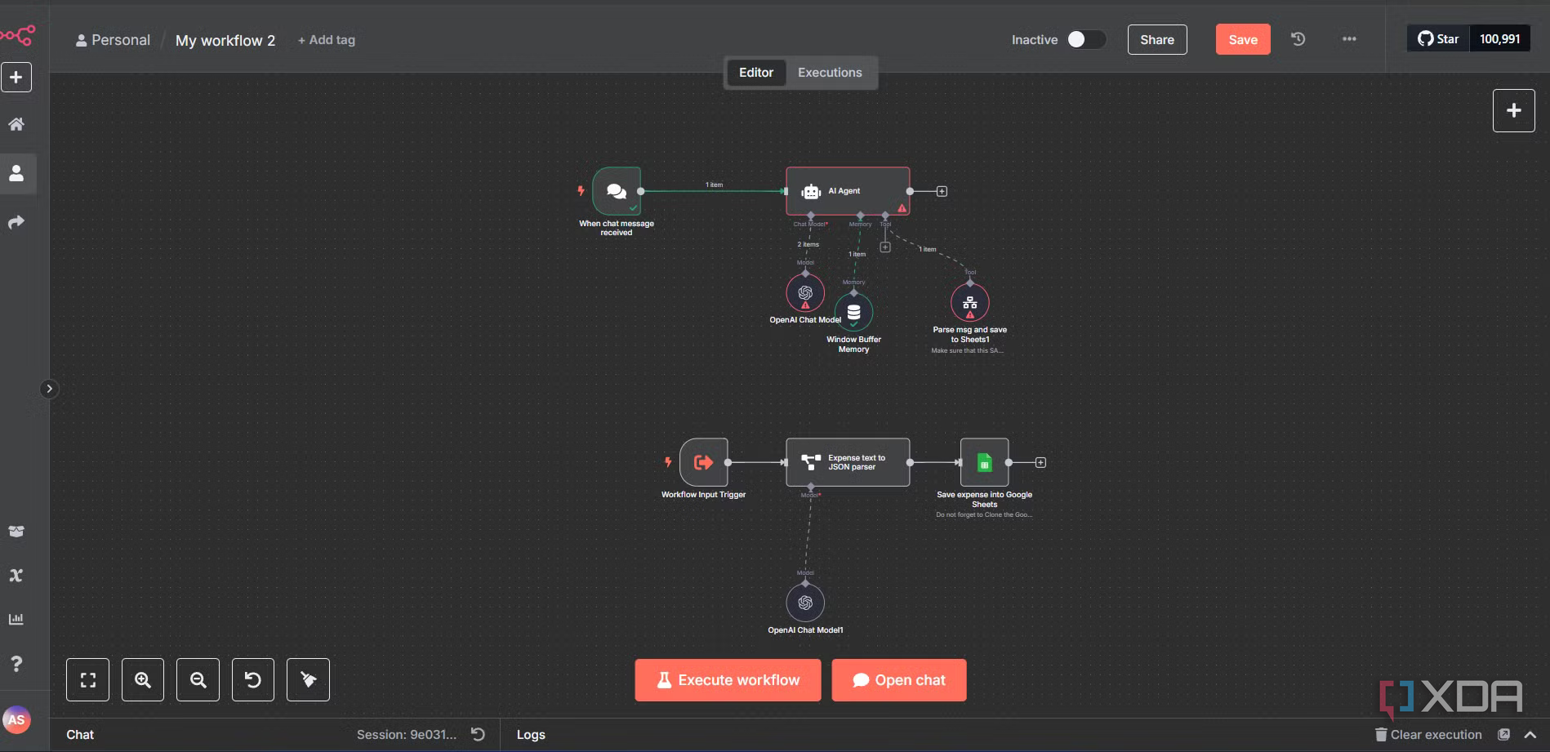Screen dimensions: 1550x752
Task: Save the workflow
Action: tap(1243, 39)
